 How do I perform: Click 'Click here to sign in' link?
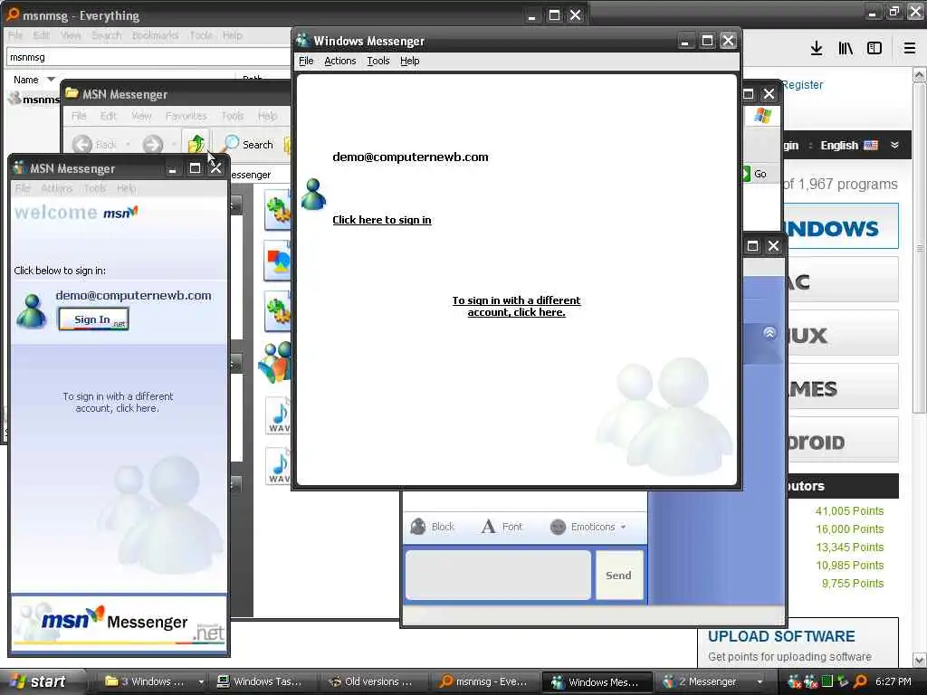coord(382,220)
